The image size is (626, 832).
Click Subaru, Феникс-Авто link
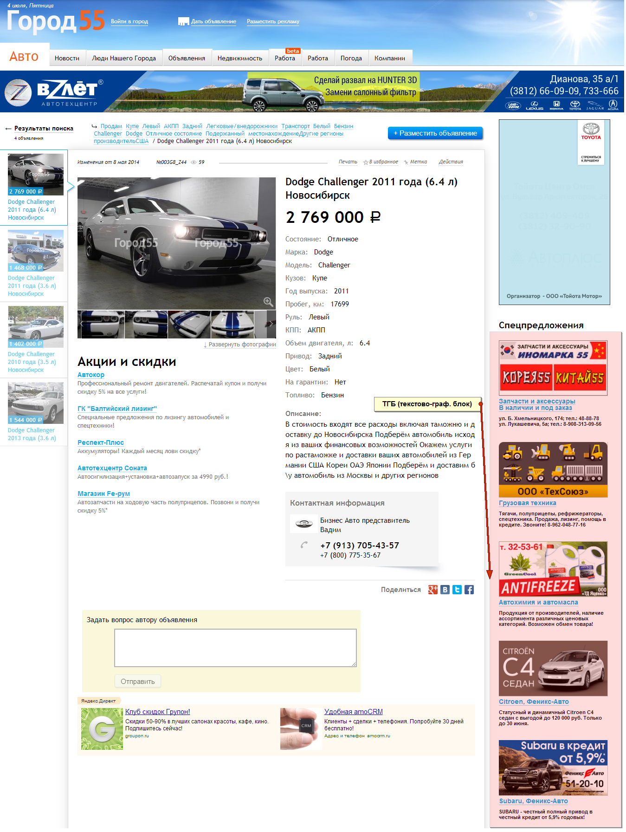[534, 801]
